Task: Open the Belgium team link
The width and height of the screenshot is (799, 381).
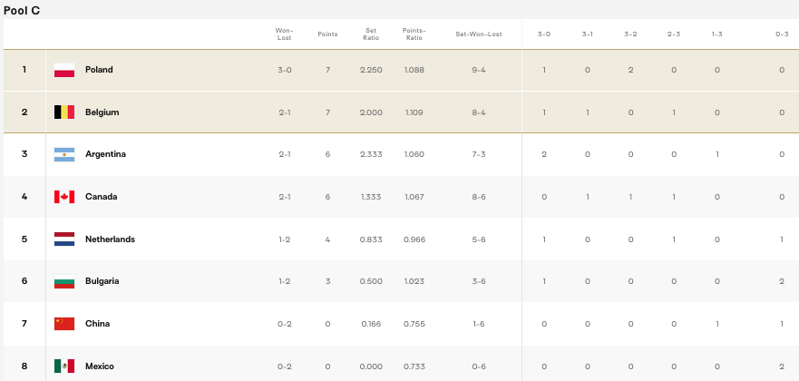Action: click(102, 112)
